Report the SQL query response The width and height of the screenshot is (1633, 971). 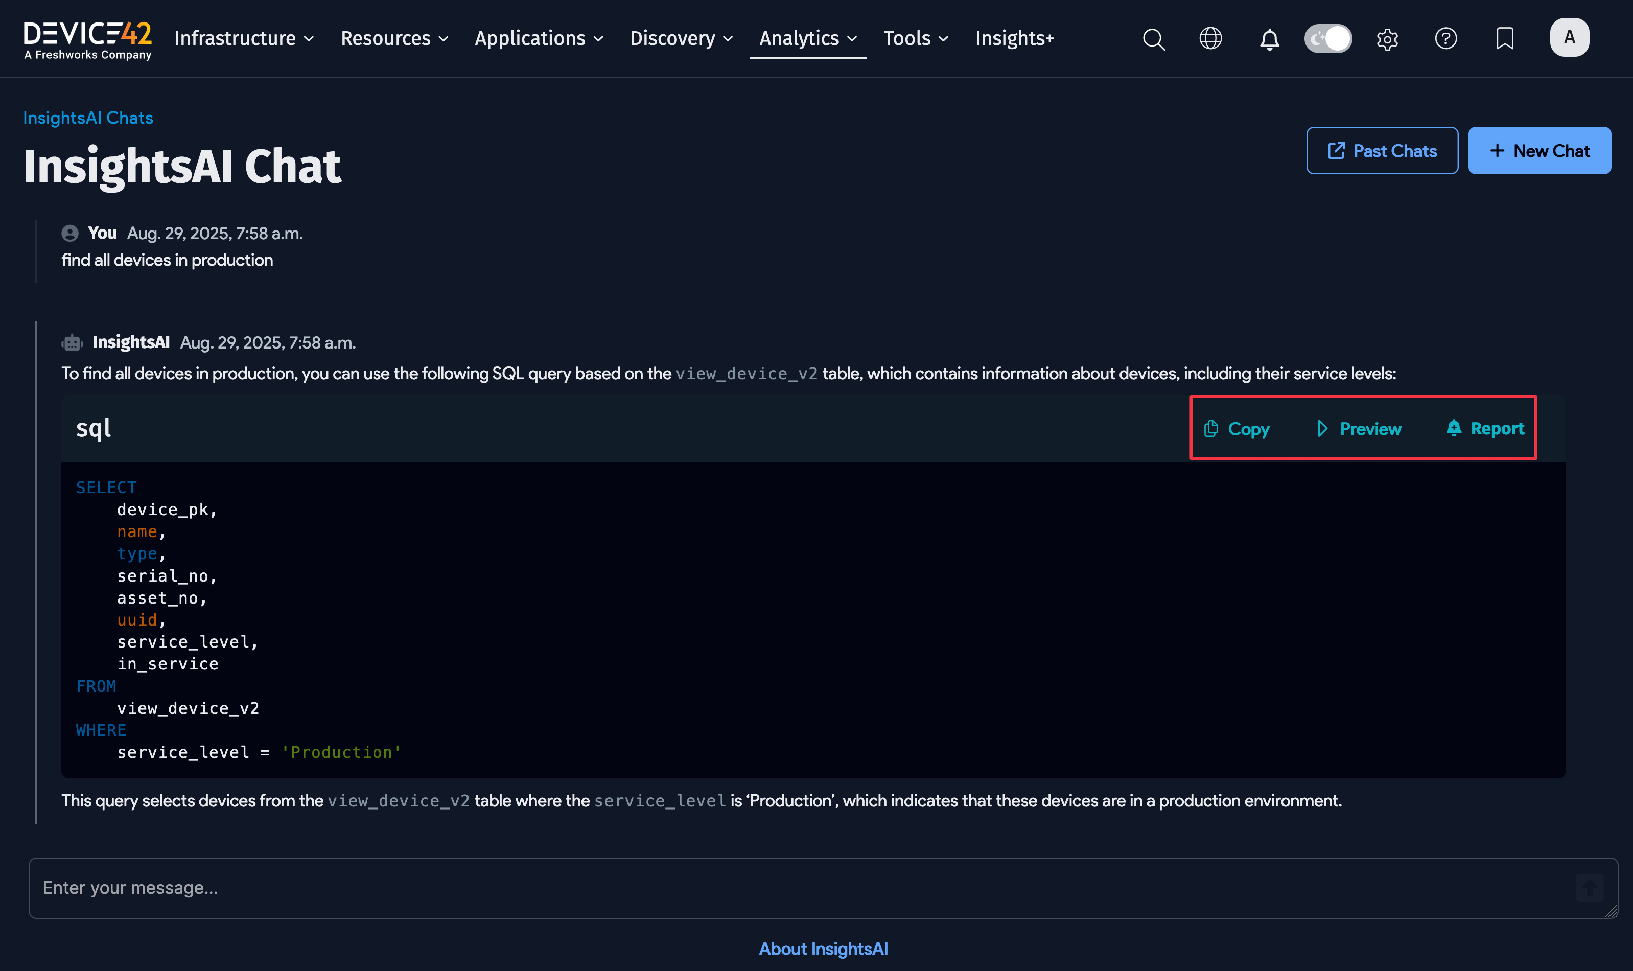pyautogui.click(x=1485, y=429)
